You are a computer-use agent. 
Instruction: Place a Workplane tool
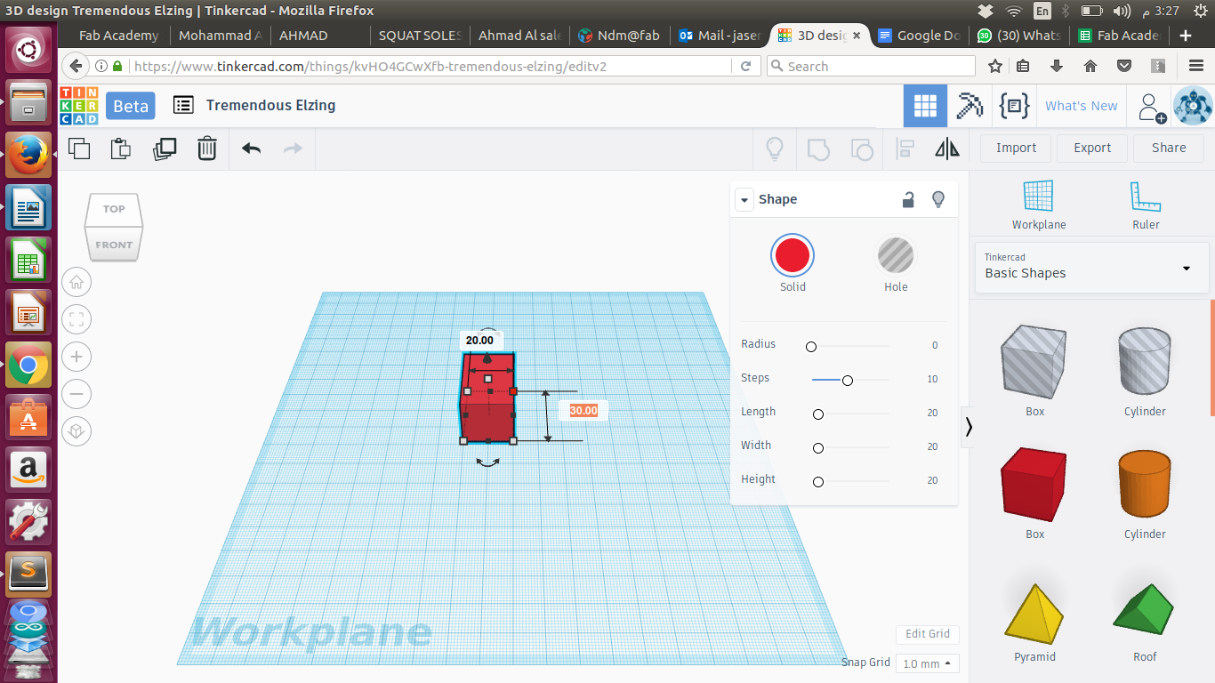tap(1038, 205)
